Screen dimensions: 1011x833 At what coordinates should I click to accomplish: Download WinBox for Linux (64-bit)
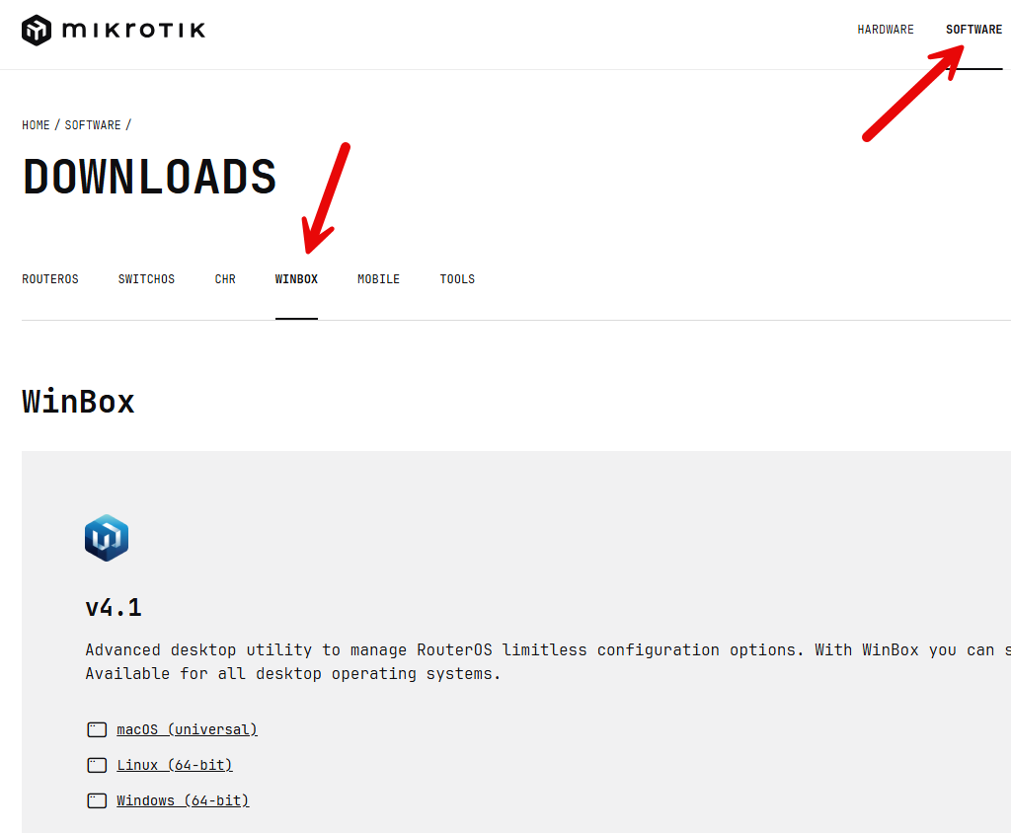[x=175, y=766]
